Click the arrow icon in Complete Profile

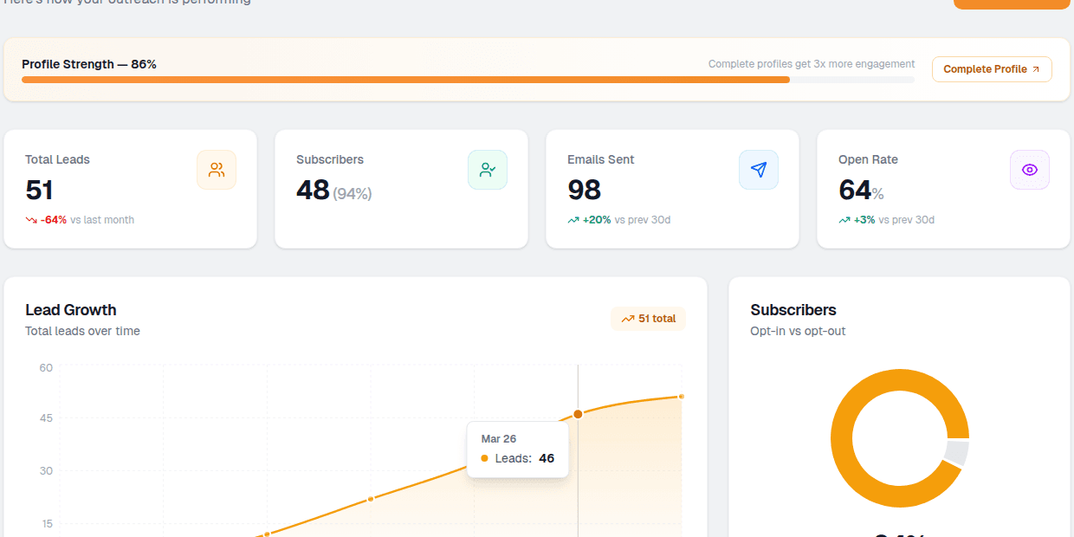pyautogui.click(x=1036, y=69)
